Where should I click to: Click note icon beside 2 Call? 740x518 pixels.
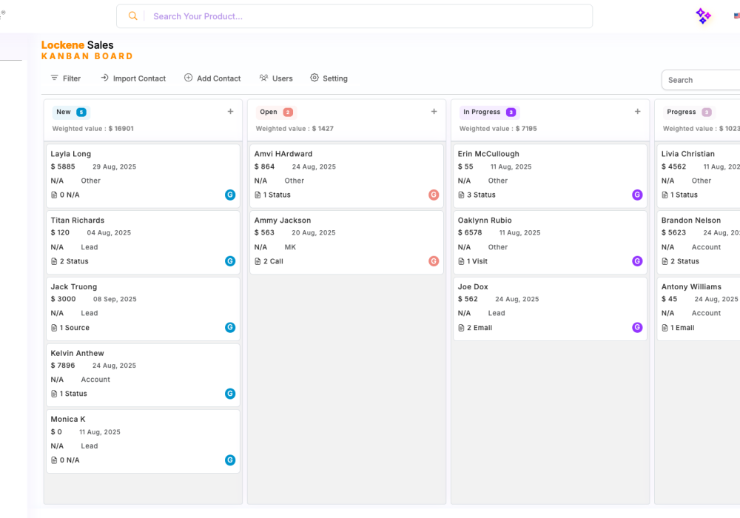point(258,261)
